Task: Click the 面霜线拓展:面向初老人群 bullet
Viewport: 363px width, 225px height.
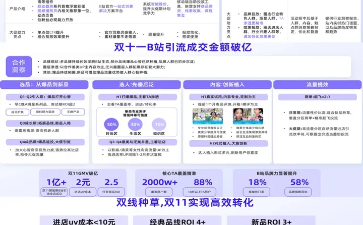Action: point(37,131)
